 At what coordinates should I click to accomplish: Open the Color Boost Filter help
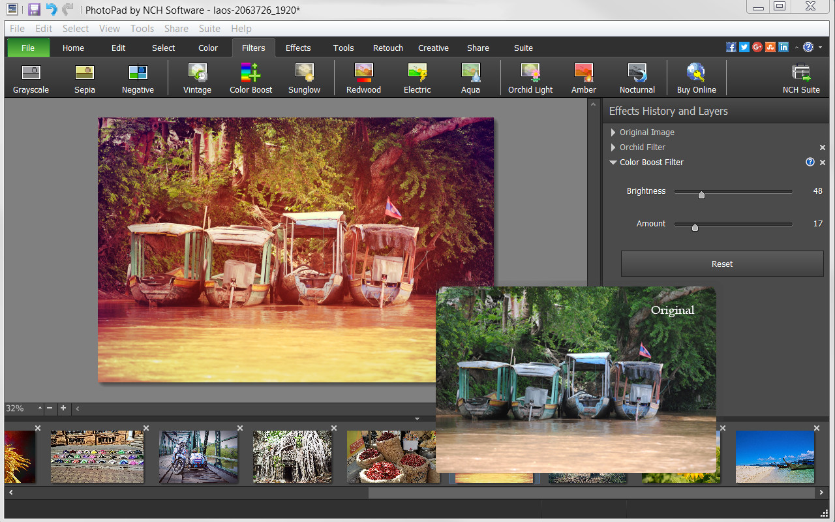[x=810, y=162]
